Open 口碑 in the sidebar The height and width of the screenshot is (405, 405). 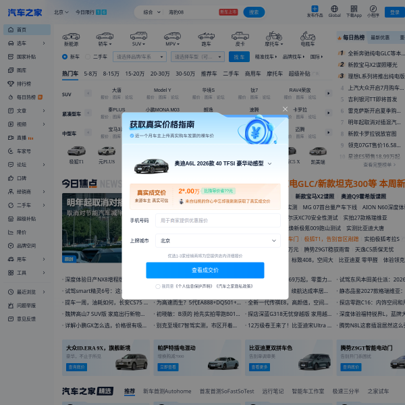[27, 178]
